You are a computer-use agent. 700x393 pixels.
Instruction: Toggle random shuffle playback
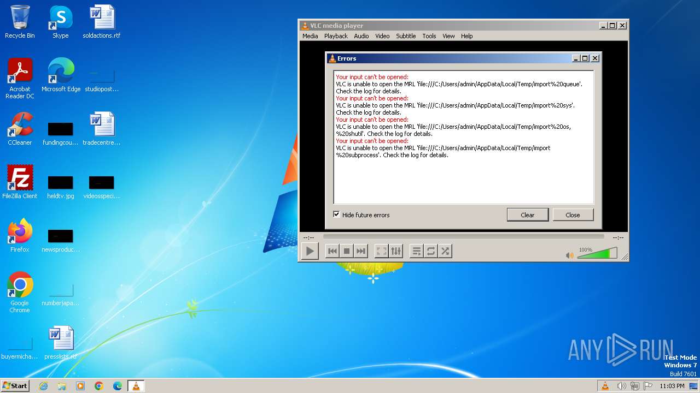[x=445, y=251]
